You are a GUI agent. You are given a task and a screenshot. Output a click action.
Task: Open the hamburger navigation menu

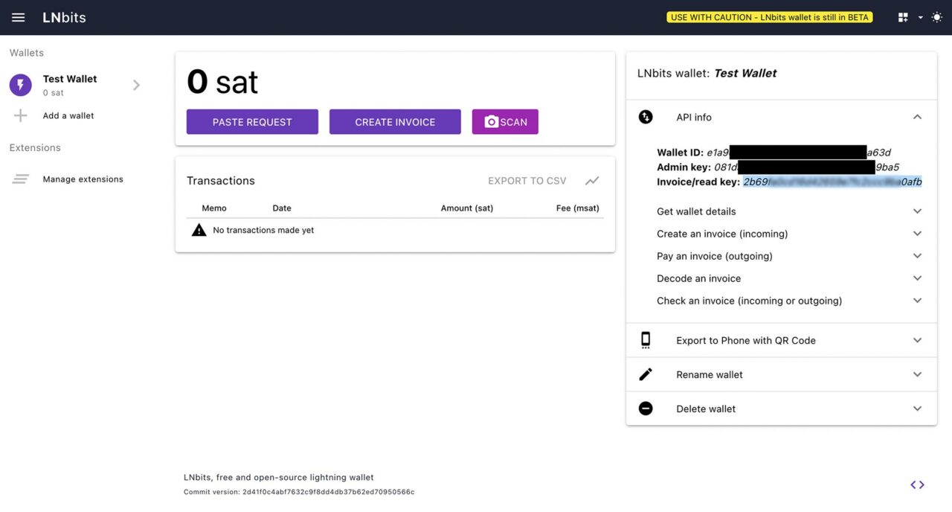[x=19, y=17]
